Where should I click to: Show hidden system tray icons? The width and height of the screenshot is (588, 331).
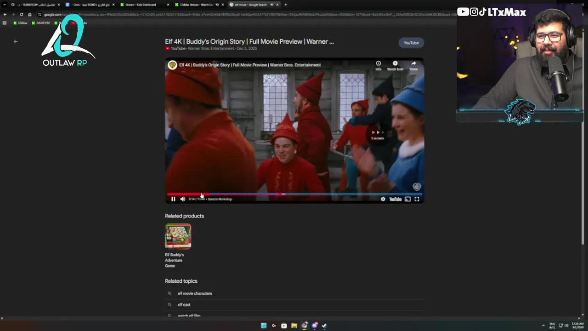(543, 325)
